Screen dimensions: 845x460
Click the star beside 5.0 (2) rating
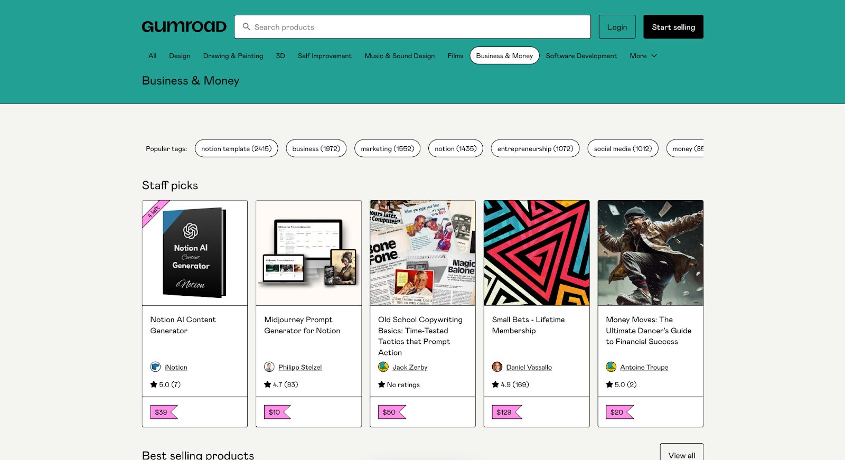click(609, 384)
